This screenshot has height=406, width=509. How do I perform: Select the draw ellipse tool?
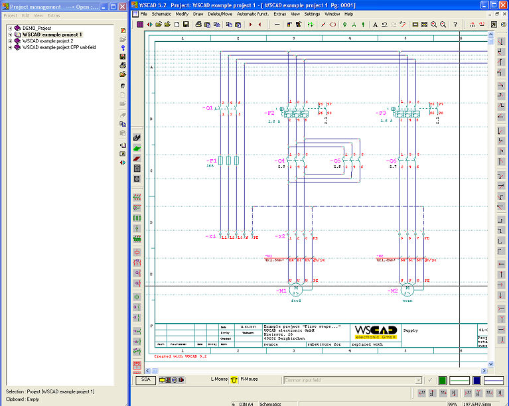[332, 25]
